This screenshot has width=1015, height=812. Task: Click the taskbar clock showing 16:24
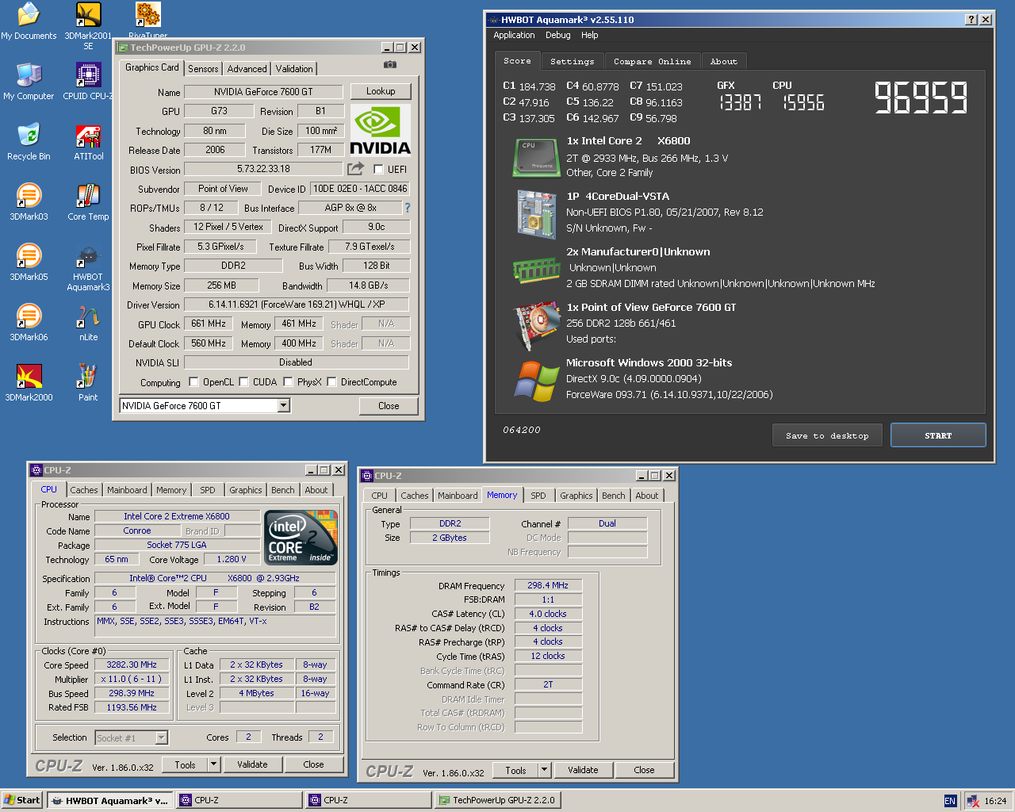coord(995,801)
